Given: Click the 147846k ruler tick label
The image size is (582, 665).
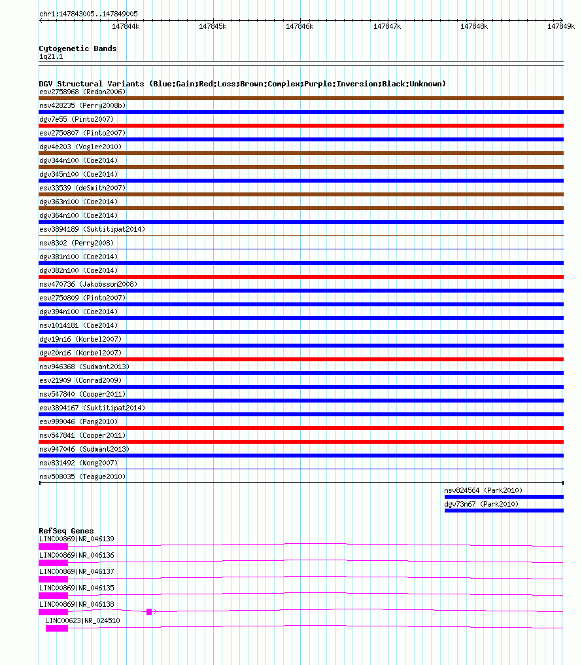Looking at the screenshot, I should point(300,26).
